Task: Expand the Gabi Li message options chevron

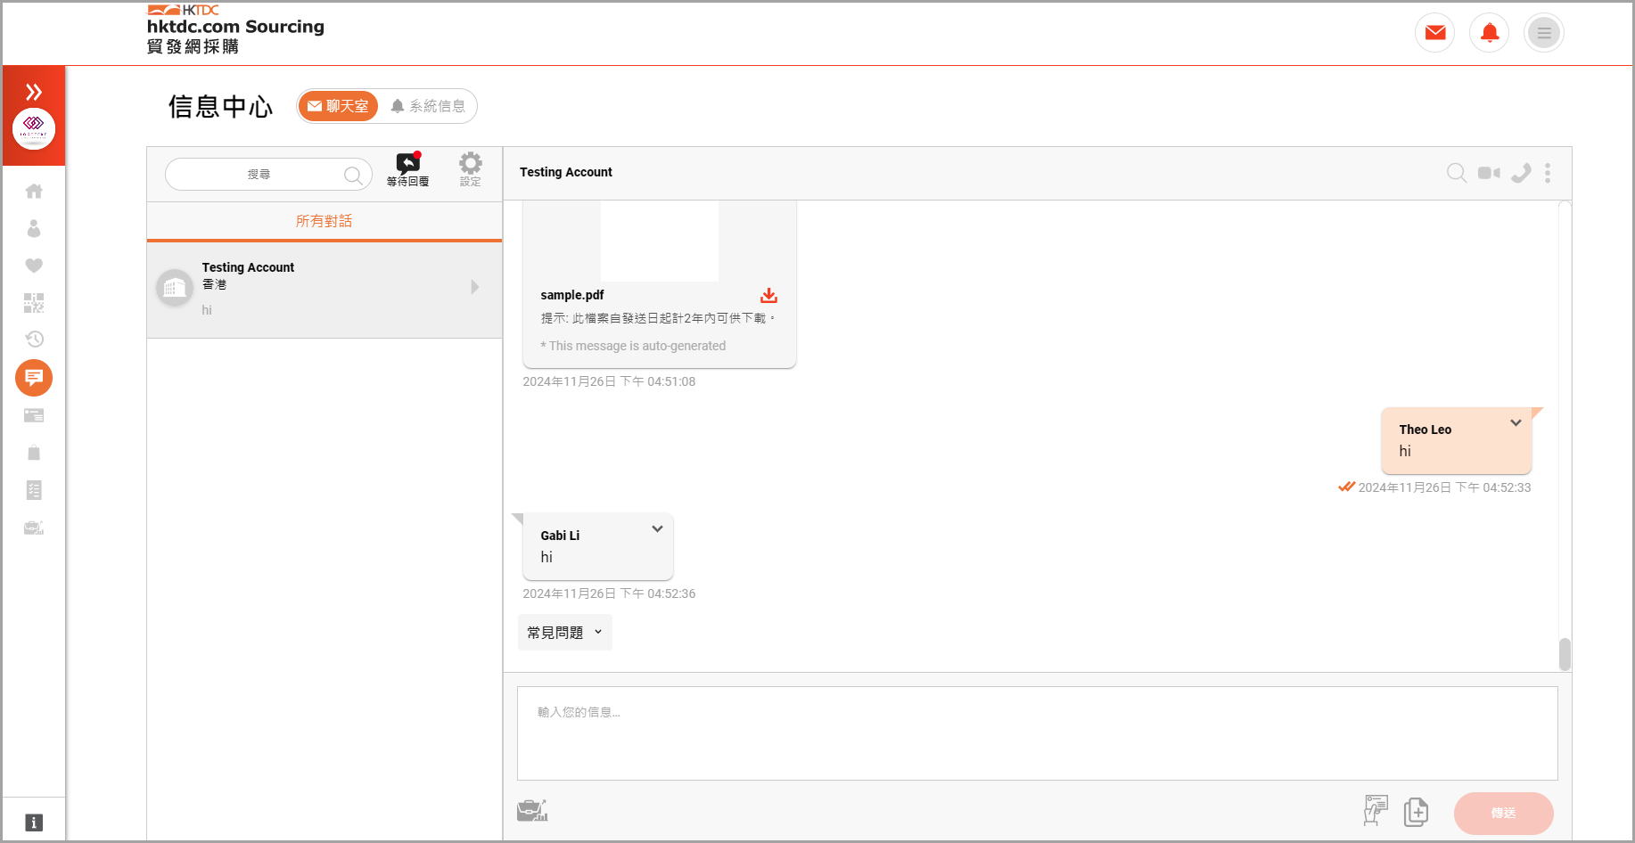Action: click(x=657, y=528)
